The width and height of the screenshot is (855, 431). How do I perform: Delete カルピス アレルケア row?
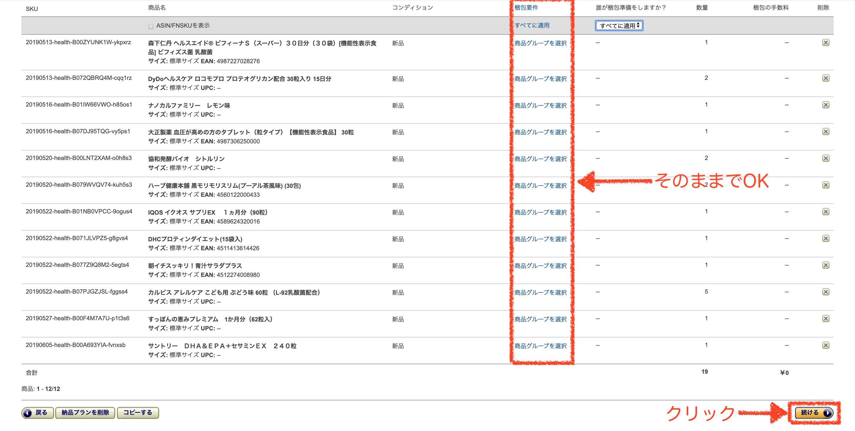pyautogui.click(x=825, y=292)
